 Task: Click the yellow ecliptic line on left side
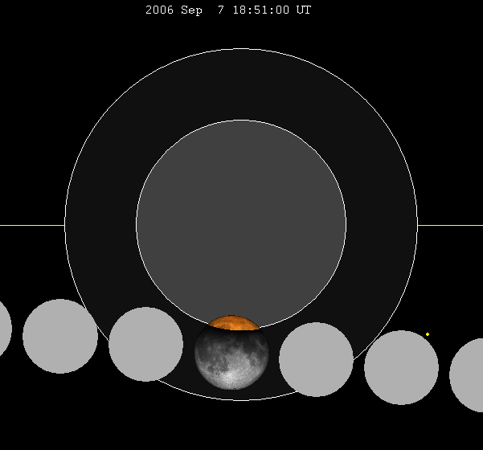[x=32, y=225]
